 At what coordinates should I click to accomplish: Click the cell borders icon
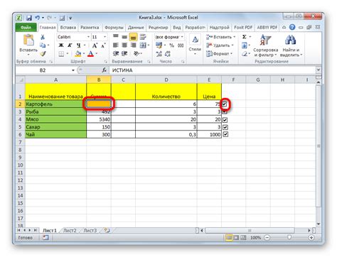tap(61, 54)
